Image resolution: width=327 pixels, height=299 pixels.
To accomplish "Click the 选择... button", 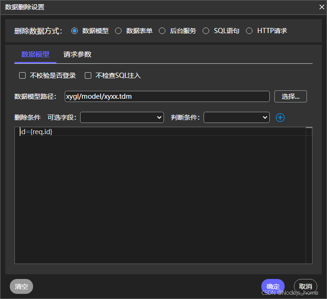I will [291, 96].
